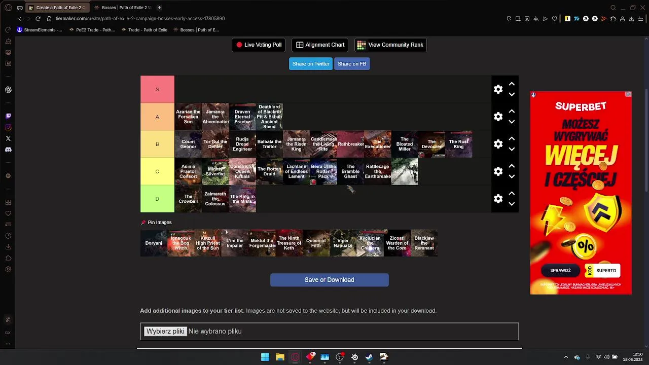Move S tier row up with arrow

[x=512, y=84]
